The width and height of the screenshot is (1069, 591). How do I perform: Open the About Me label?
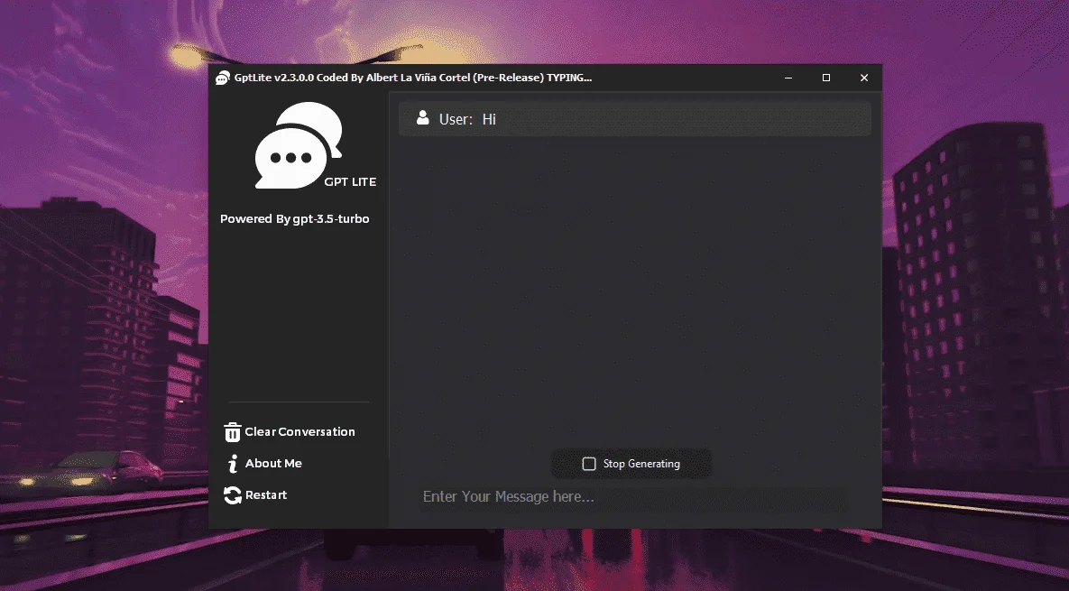click(273, 464)
